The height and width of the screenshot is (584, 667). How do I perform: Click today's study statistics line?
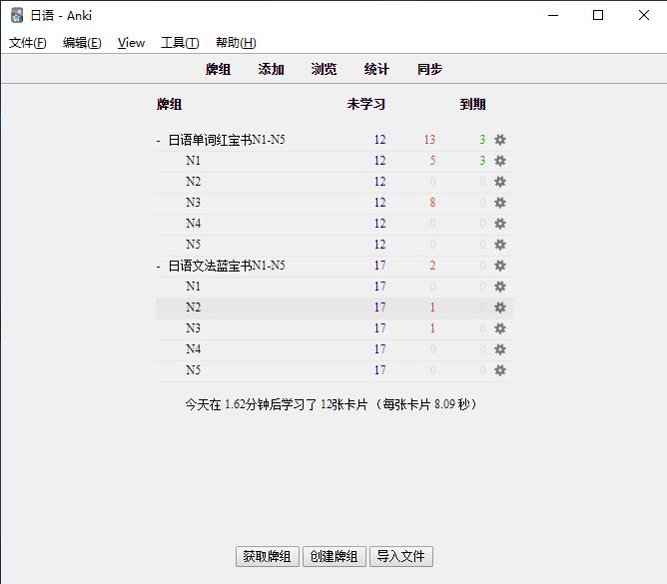click(331, 404)
